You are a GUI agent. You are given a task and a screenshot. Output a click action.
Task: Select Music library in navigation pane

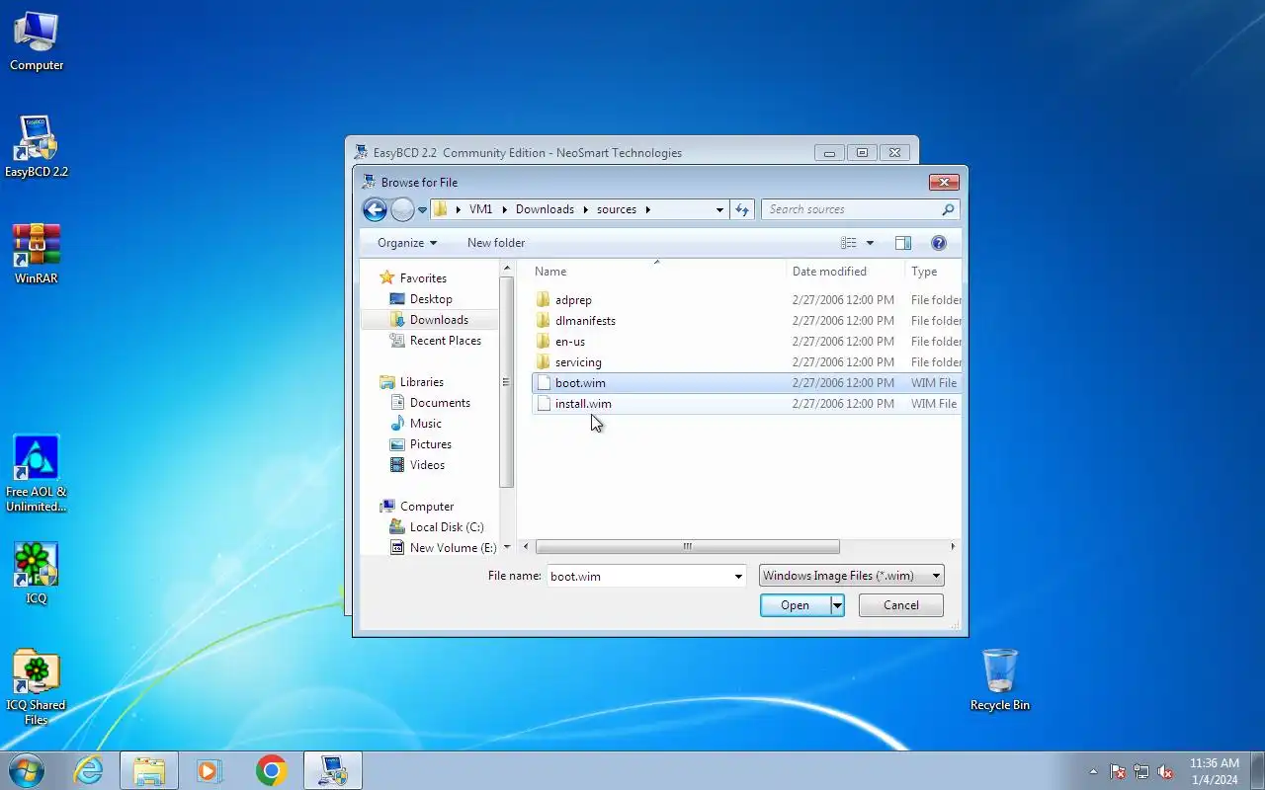pyautogui.click(x=425, y=424)
